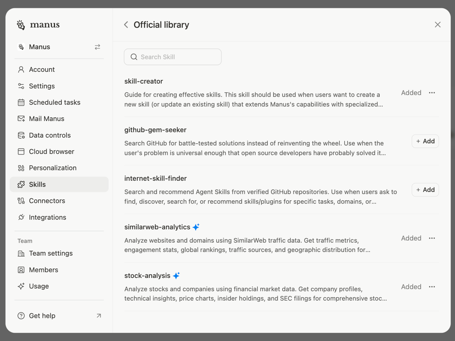Click the external link arrow beside Get help
Image resolution: width=455 pixels, height=341 pixels.
click(99, 316)
